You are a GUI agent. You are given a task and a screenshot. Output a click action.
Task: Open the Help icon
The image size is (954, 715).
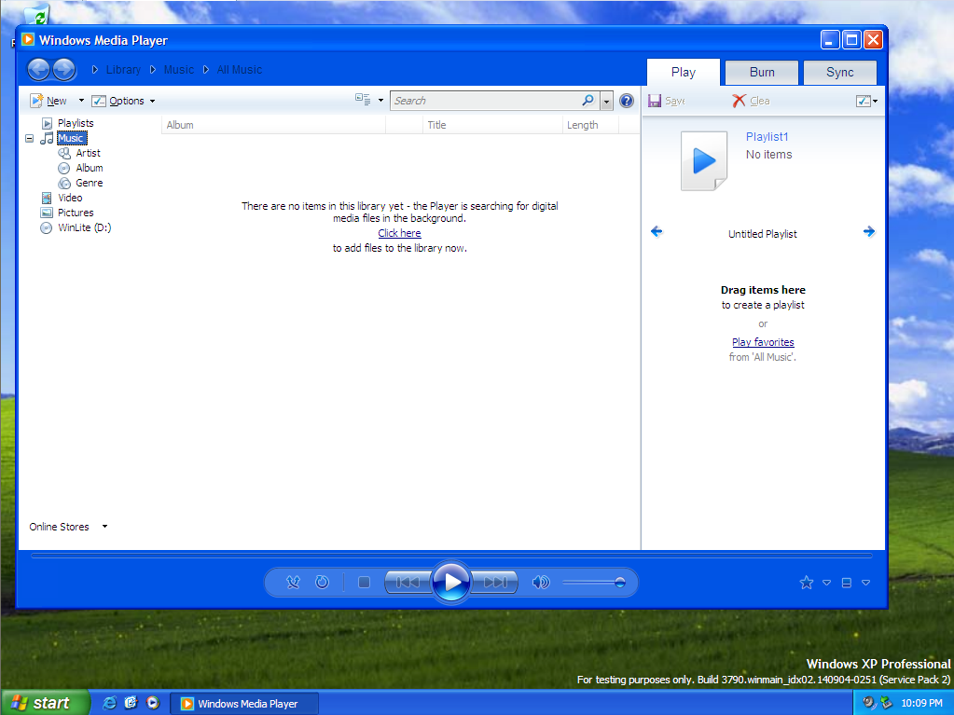[x=626, y=101]
